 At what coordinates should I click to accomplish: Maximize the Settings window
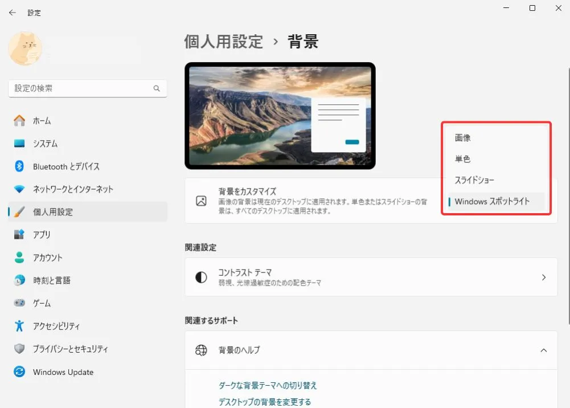coord(532,8)
